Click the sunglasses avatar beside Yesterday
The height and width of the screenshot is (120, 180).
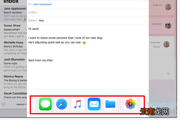pos(168,25)
